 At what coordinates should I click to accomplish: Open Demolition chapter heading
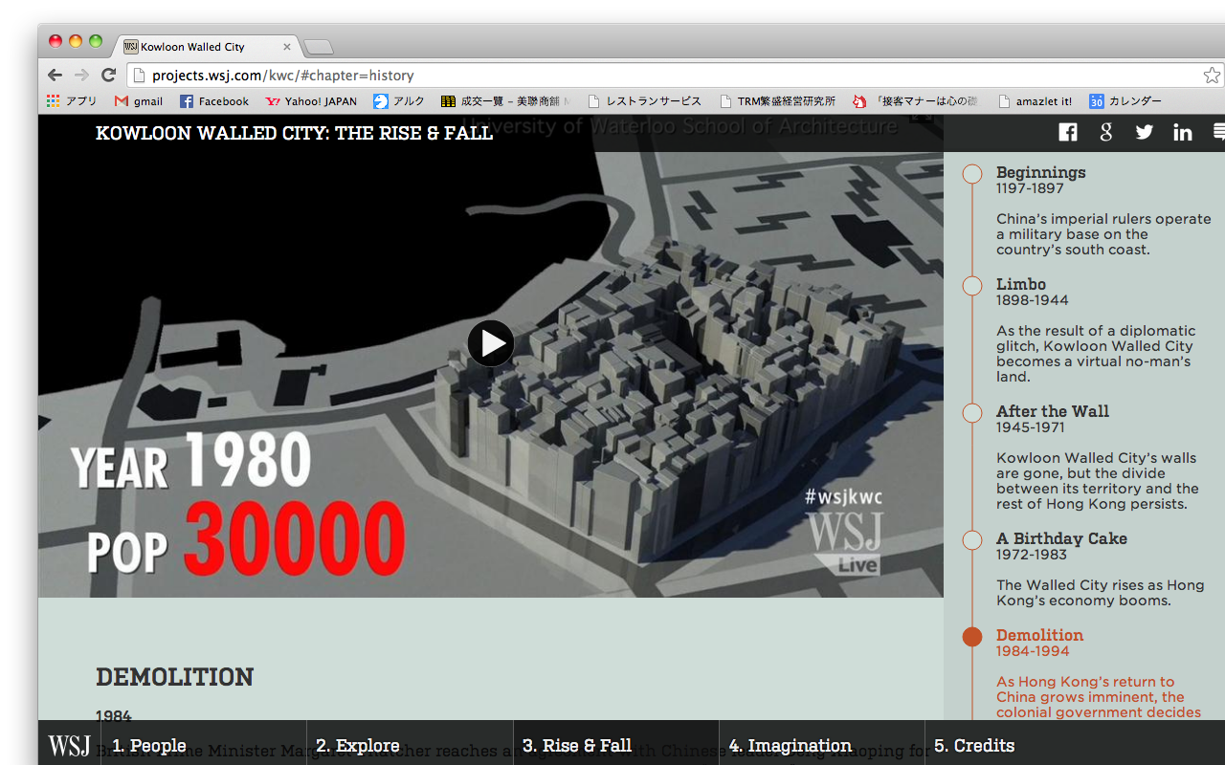coord(1039,635)
